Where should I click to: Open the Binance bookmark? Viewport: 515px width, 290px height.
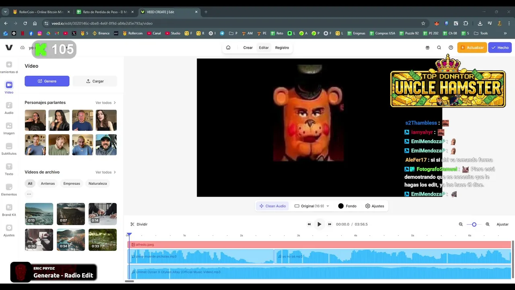coord(101,33)
